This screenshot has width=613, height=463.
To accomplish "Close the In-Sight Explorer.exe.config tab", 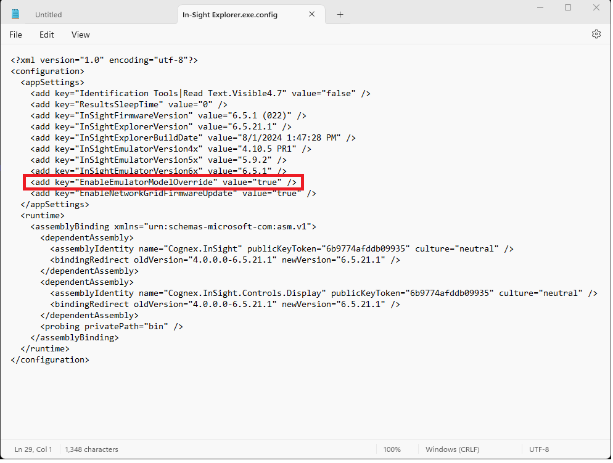I will tap(312, 14).
